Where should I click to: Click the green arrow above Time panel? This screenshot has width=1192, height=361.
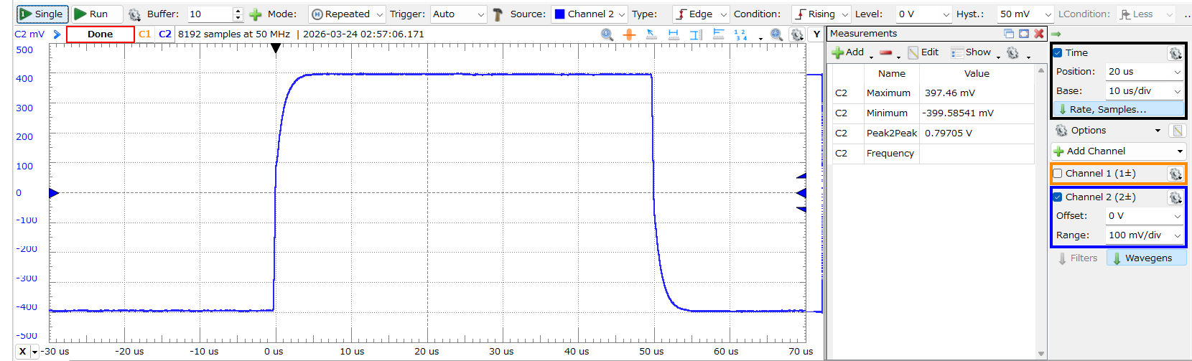[1056, 34]
